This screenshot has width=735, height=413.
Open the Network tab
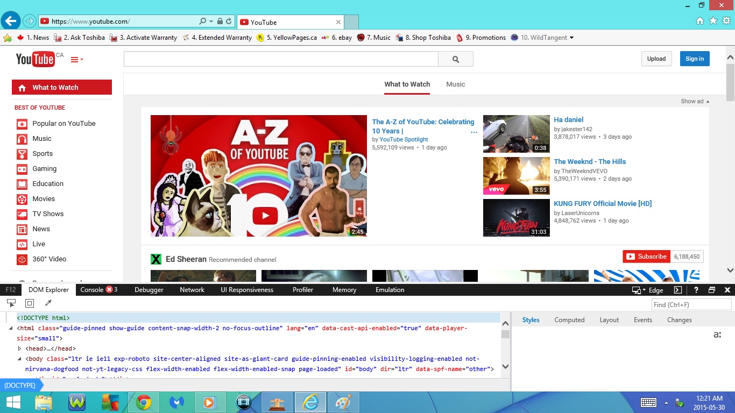192,290
